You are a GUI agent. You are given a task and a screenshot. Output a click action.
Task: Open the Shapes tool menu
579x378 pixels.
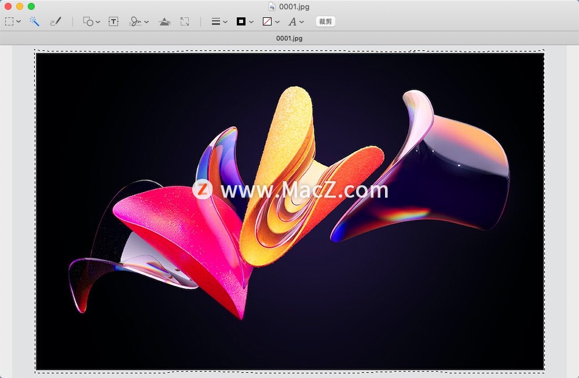pyautogui.click(x=91, y=22)
